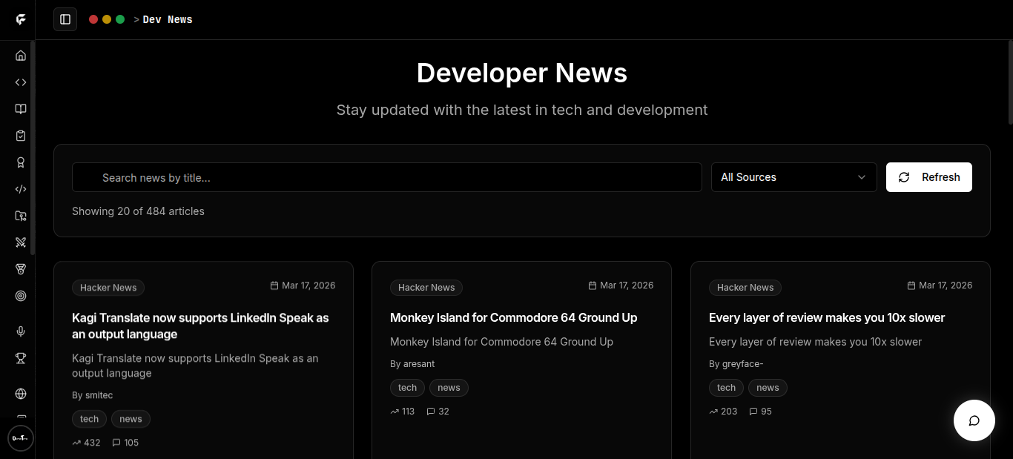The height and width of the screenshot is (459, 1013).
Task: Open the globe icon in sidebar
Action: tap(21, 394)
